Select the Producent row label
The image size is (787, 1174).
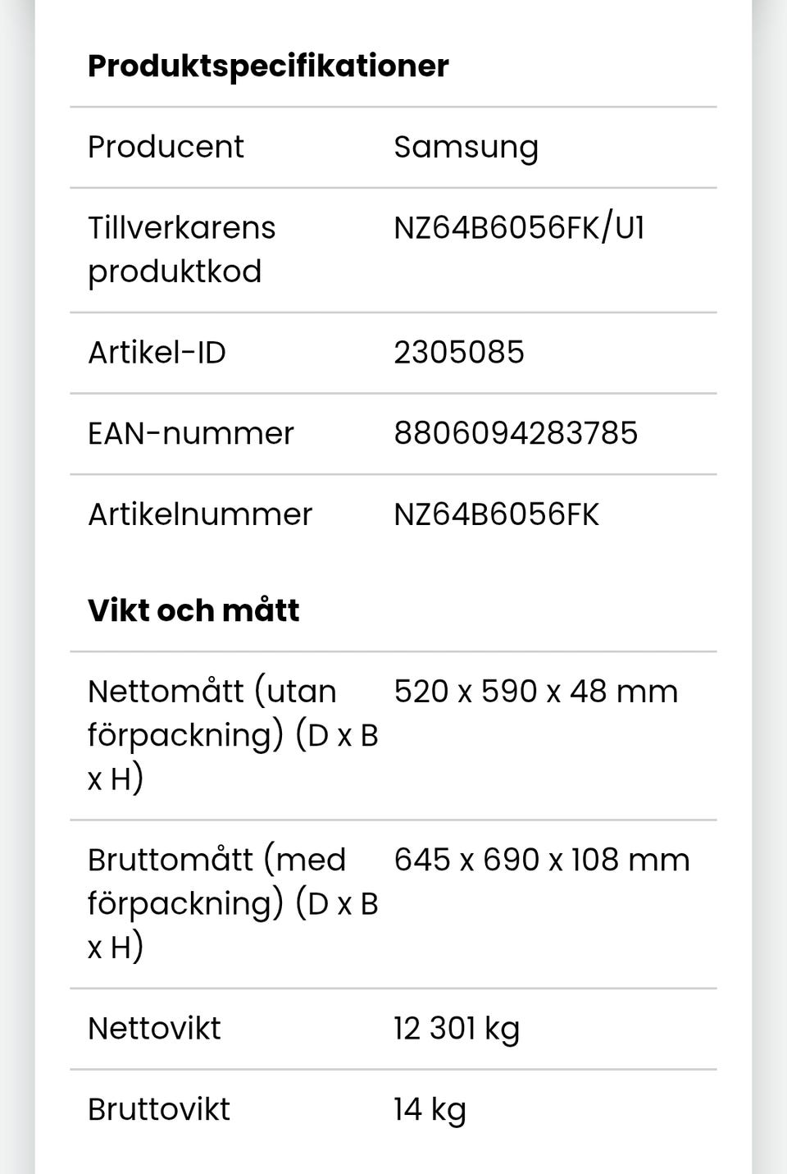click(166, 147)
